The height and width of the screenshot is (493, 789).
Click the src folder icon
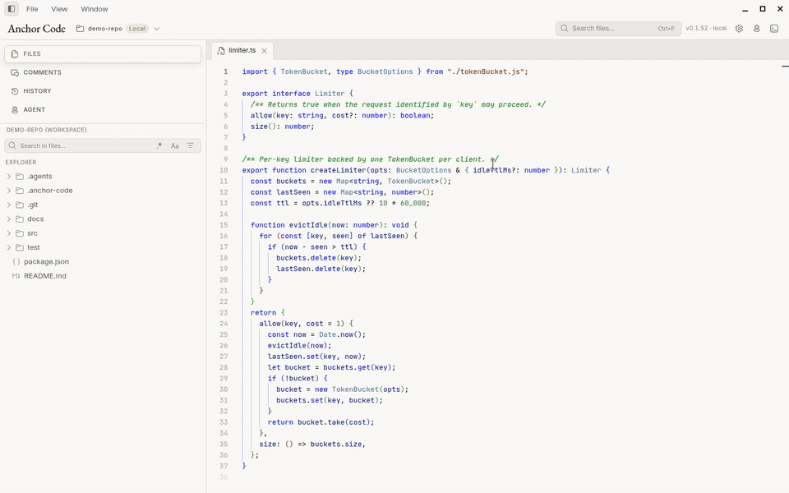tap(20, 233)
